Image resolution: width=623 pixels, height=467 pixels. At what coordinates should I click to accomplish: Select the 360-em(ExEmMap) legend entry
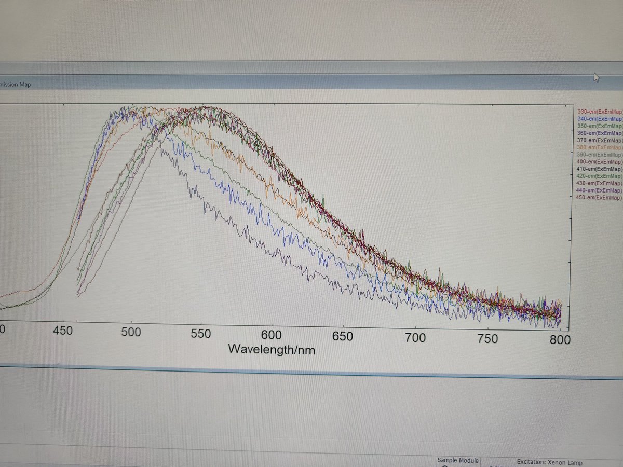coord(599,133)
